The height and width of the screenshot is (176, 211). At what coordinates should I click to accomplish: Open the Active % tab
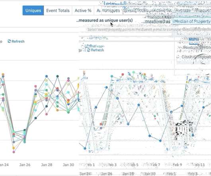point(83,10)
